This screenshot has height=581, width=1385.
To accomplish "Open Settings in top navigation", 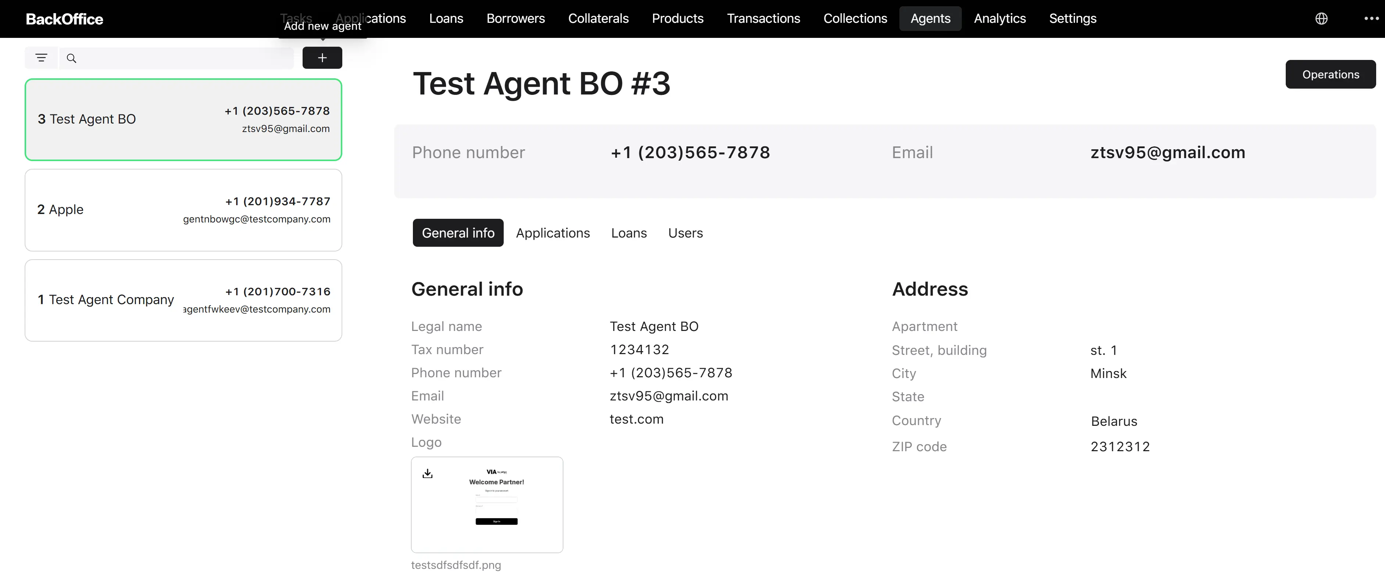I will point(1072,19).
